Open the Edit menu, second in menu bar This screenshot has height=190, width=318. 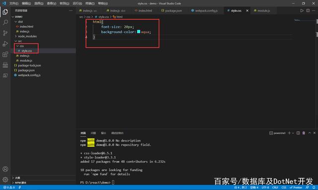tap(26, 3)
